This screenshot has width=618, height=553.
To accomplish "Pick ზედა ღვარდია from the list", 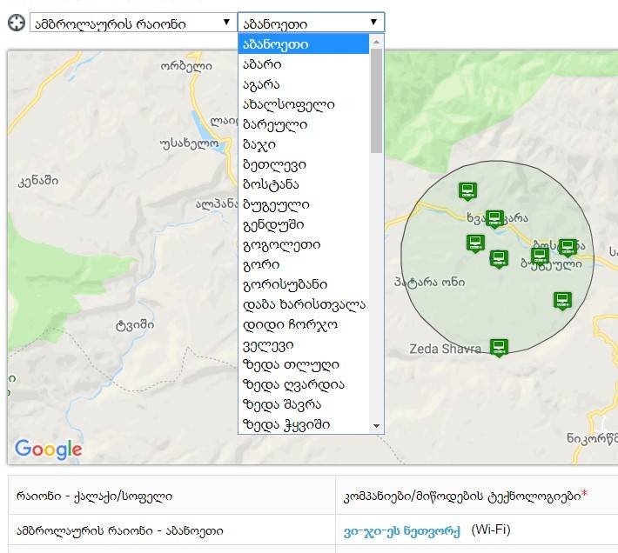I will [304, 384].
